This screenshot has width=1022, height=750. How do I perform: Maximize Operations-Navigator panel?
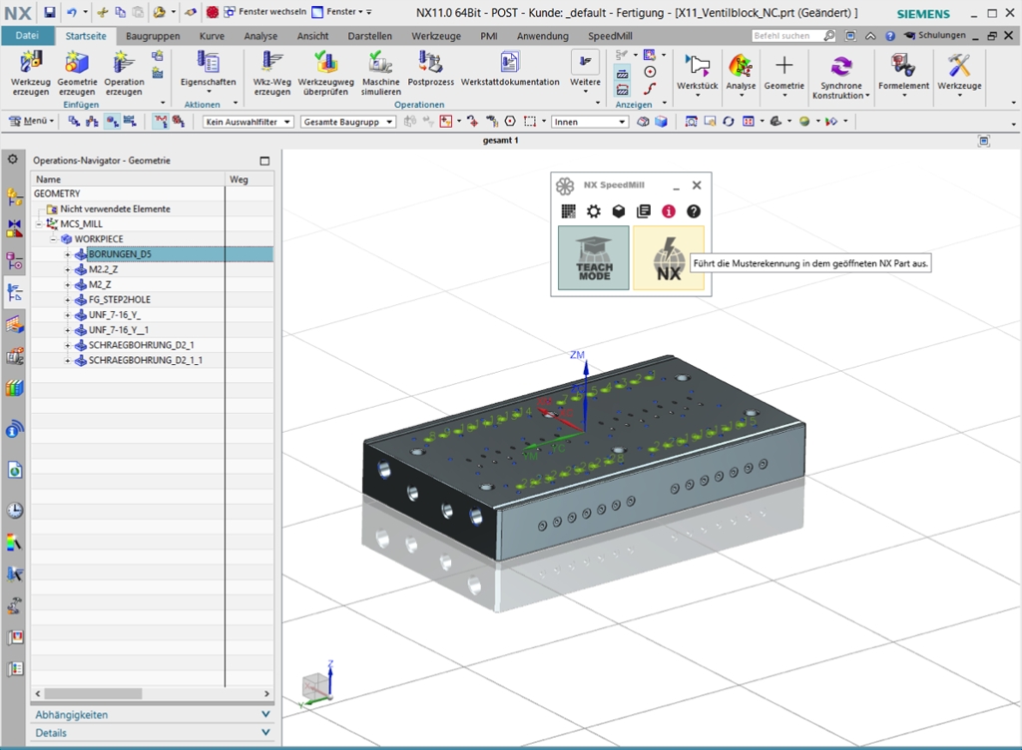[x=264, y=161]
